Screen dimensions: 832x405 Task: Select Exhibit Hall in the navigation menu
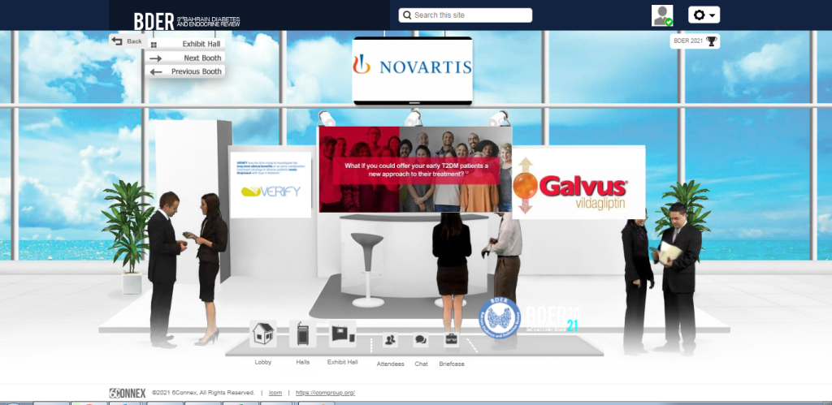click(x=184, y=44)
